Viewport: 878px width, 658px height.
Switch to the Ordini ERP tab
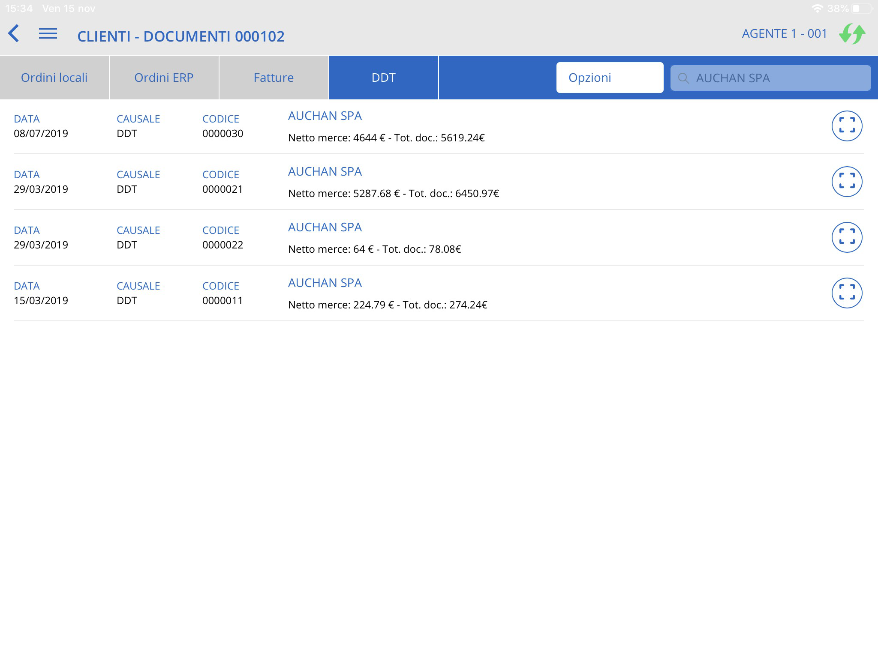164,78
